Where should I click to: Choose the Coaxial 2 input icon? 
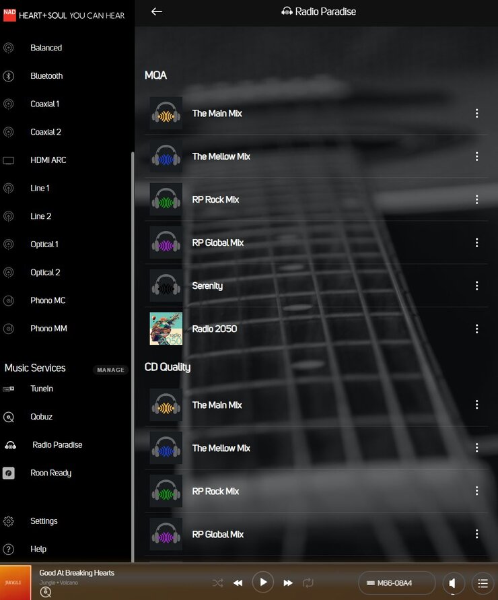[x=9, y=132]
